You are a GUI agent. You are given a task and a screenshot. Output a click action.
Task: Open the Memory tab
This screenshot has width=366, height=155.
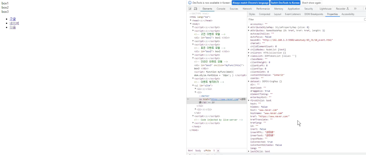[279, 9]
